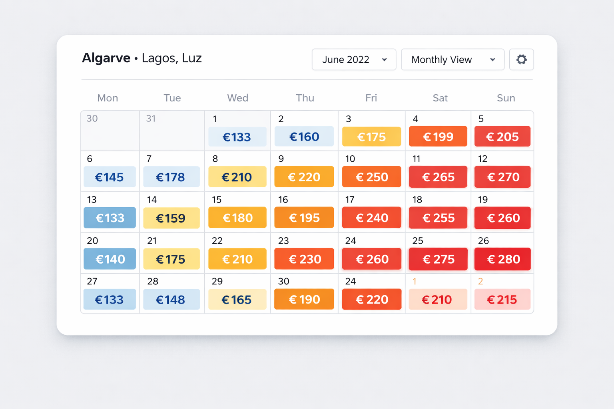Select the €148 price on June 28

[171, 300]
